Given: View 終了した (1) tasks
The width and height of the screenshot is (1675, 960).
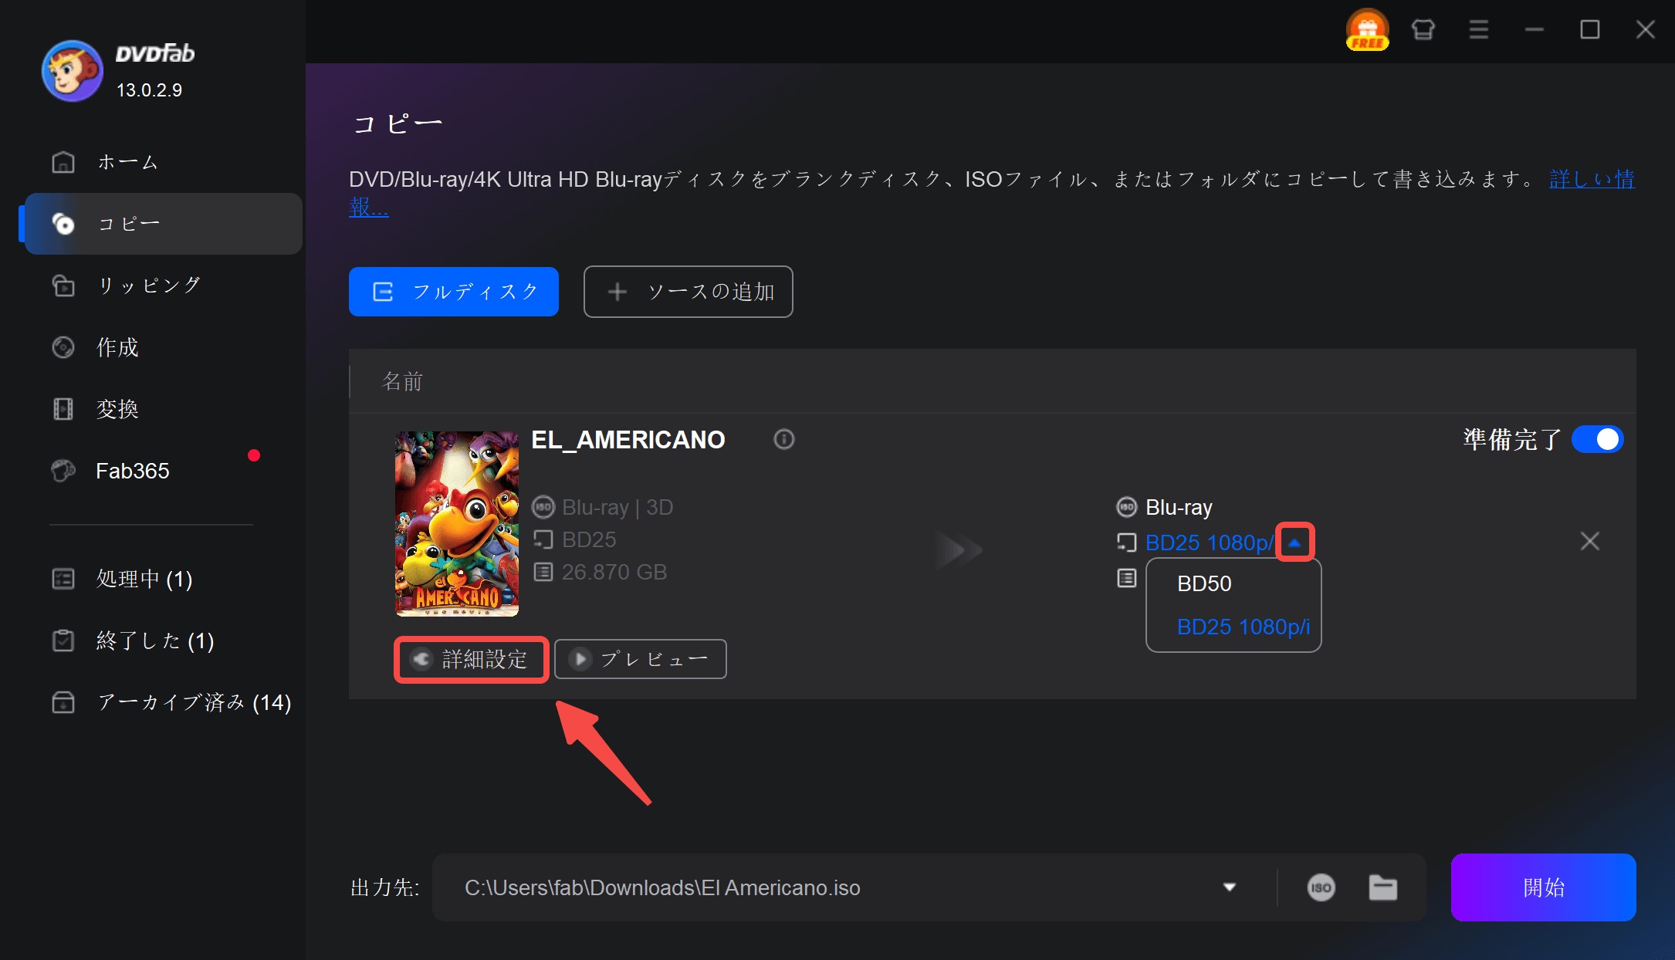Looking at the screenshot, I should point(163,641).
